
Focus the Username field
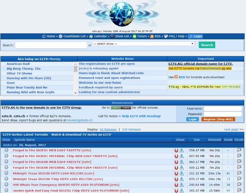click(x=223, y=108)
